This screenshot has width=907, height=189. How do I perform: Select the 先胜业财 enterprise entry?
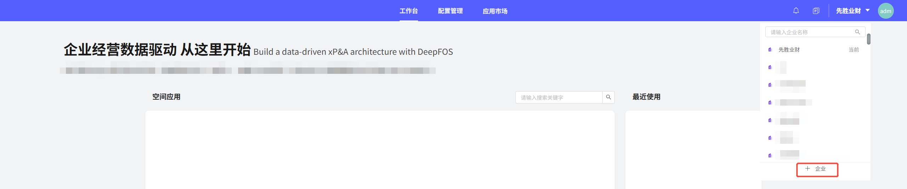coord(815,50)
